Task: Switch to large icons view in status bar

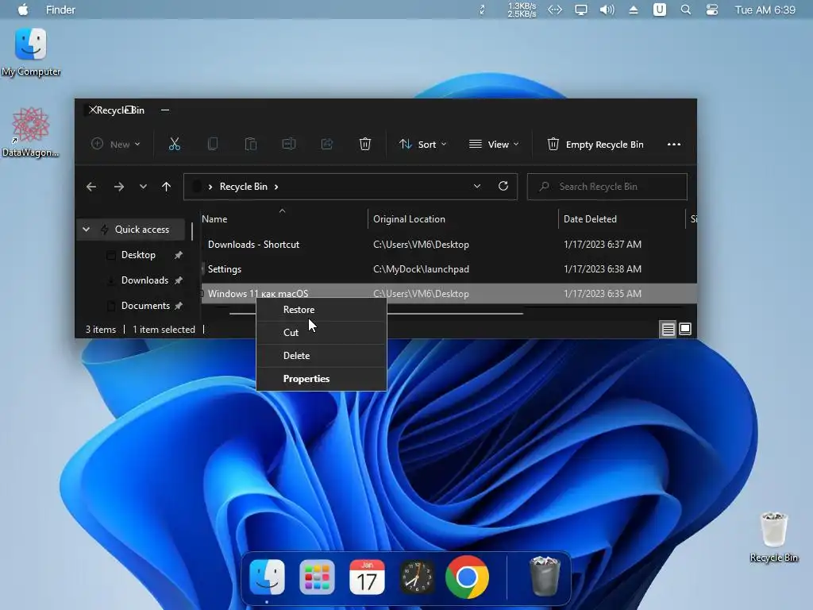Action: (685, 330)
